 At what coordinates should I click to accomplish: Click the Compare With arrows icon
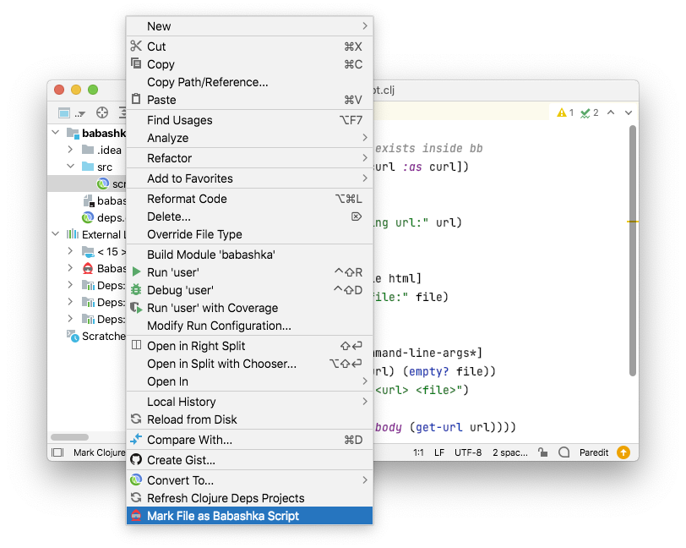tap(136, 439)
